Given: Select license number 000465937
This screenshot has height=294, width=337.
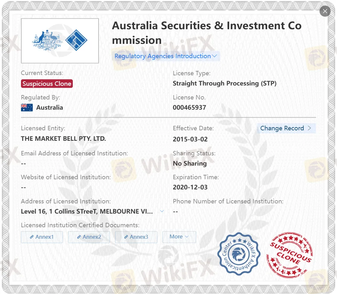Looking at the screenshot, I should click(x=189, y=107).
